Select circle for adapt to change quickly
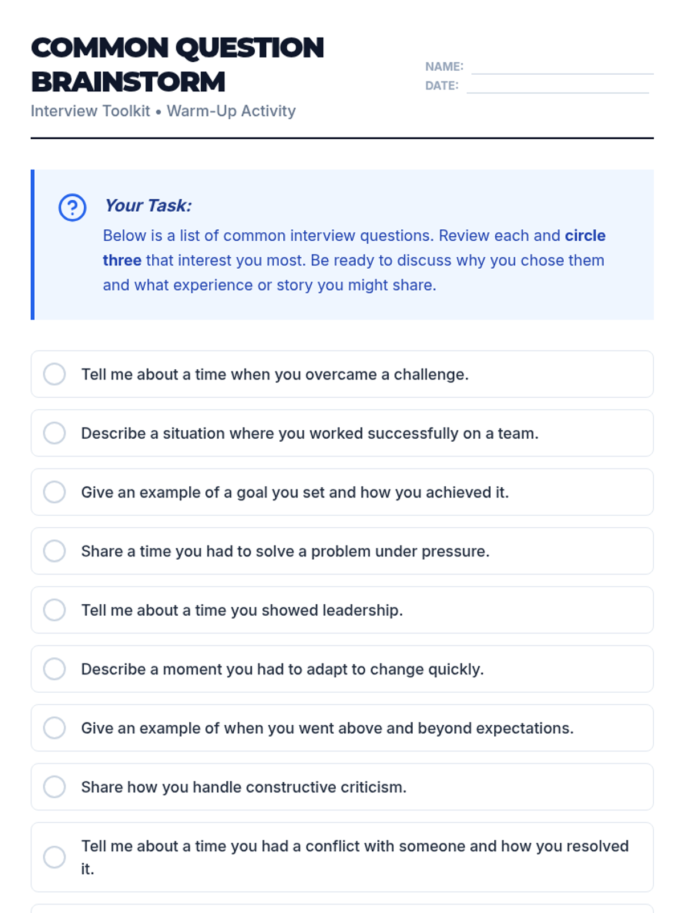The height and width of the screenshot is (913, 684). click(x=55, y=669)
